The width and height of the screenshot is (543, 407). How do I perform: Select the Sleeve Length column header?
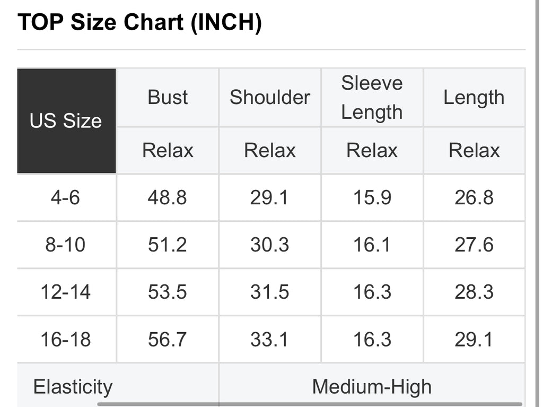[x=372, y=98]
